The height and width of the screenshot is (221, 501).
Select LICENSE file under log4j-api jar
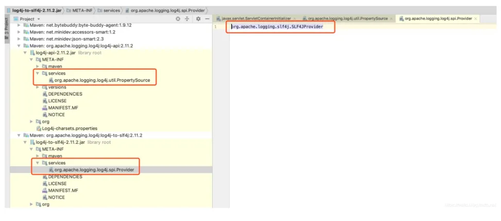[x=111, y=101]
